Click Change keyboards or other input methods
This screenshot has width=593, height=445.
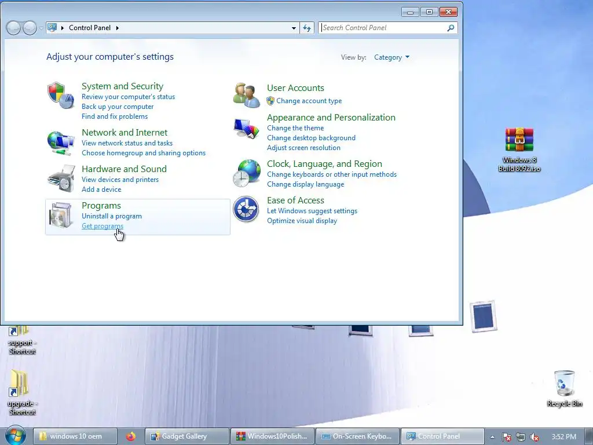tap(332, 174)
